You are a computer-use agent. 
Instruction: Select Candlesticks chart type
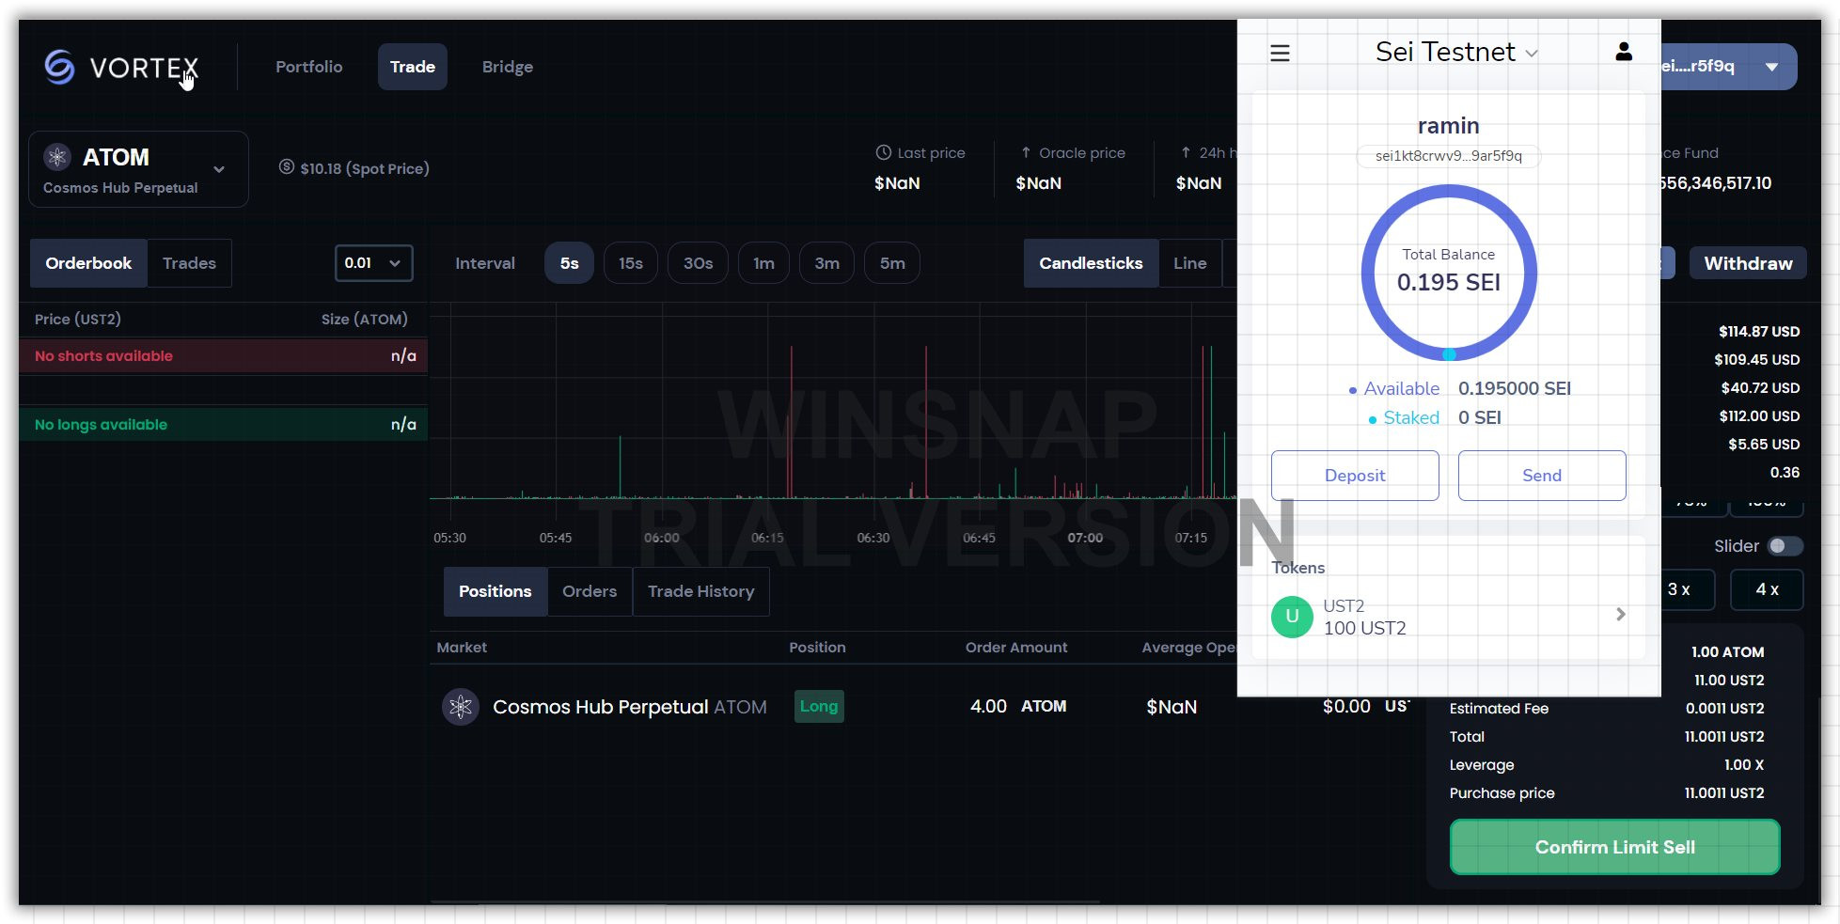[1091, 263]
